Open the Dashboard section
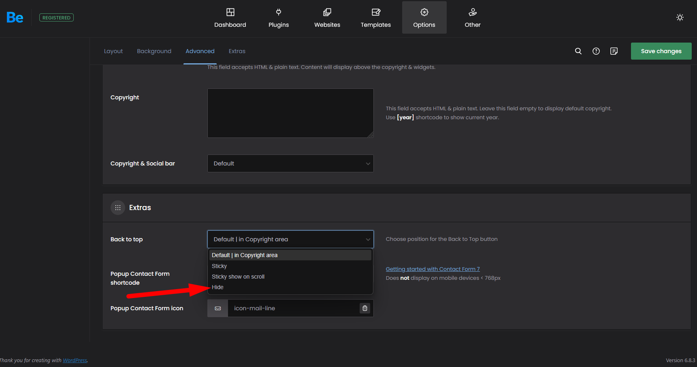The height and width of the screenshot is (367, 697). [x=230, y=18]
